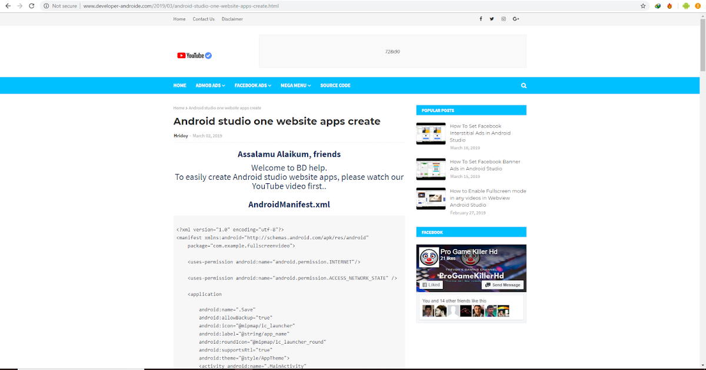This screenshot has width=706, height=370.
Task: Expand the ADMOB ADS menu
Action: [210, 85]
